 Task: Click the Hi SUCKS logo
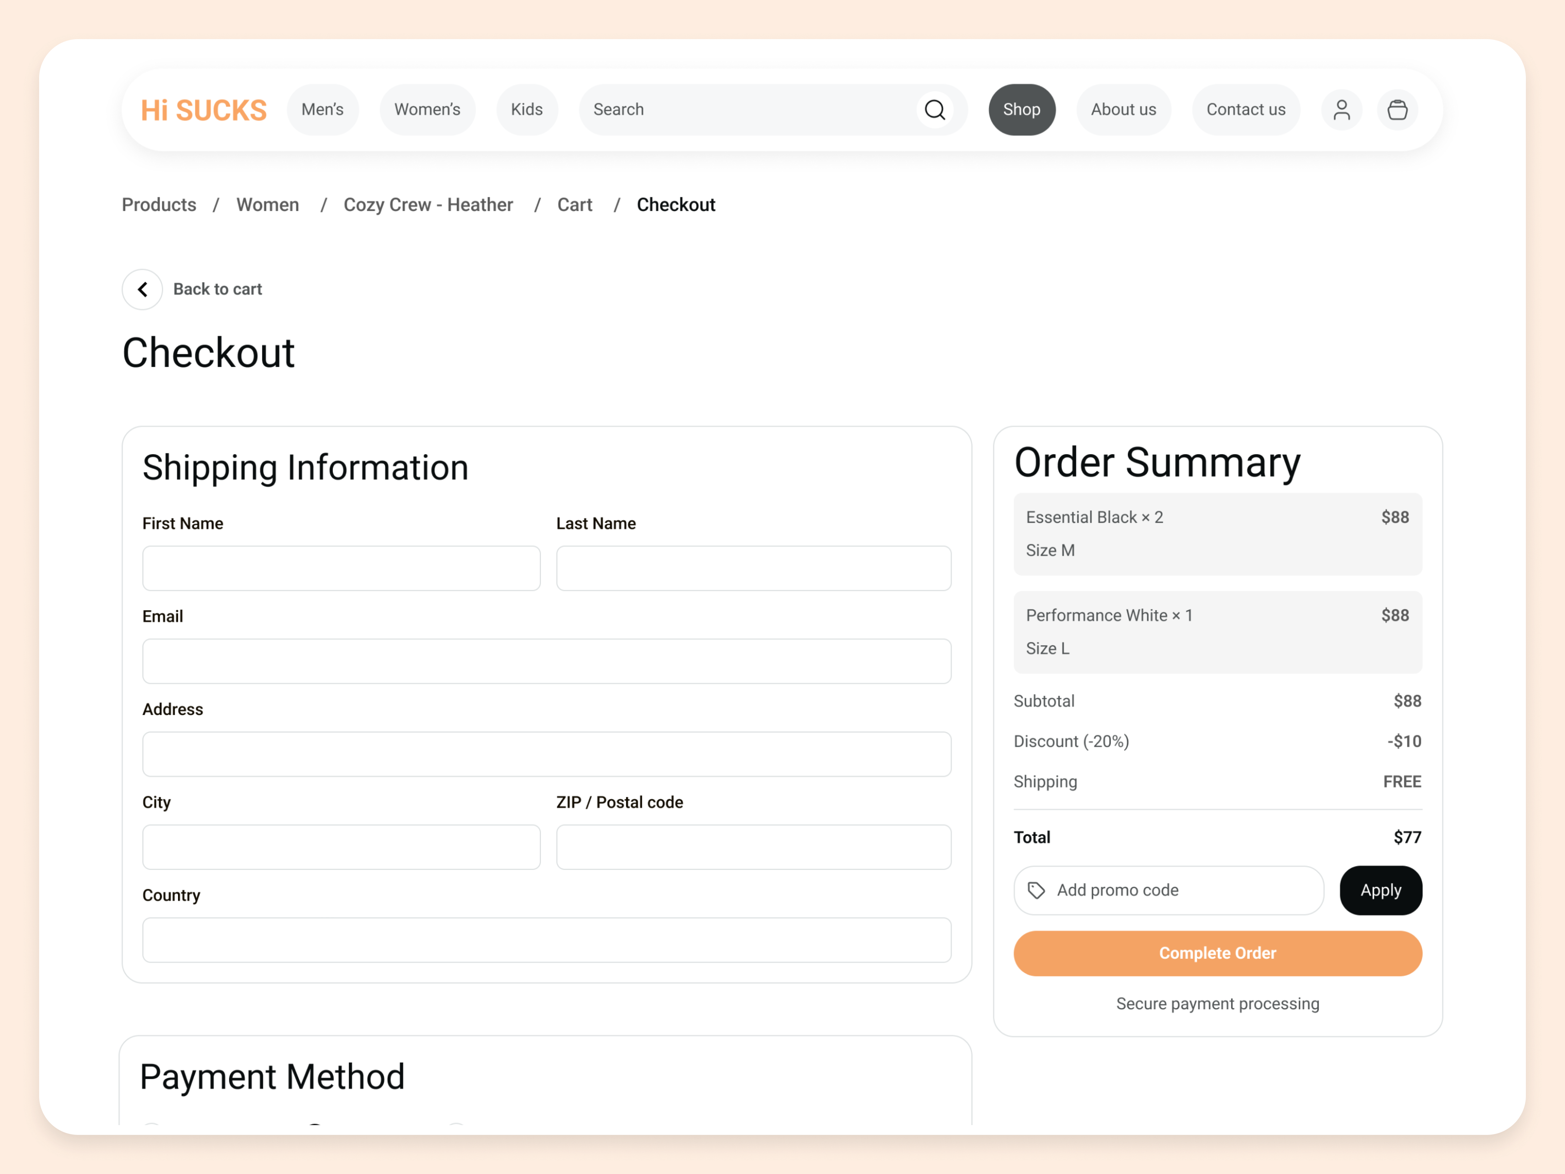coord(204,111)
